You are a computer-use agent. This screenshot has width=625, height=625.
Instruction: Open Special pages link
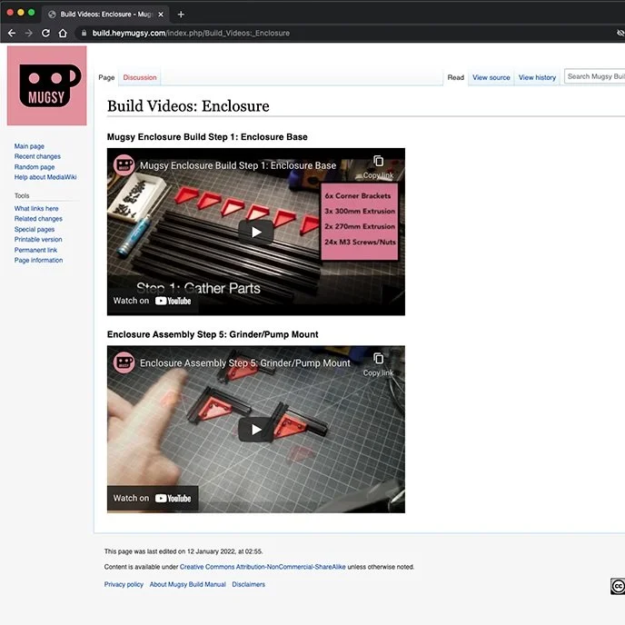[x=35, y=229]
